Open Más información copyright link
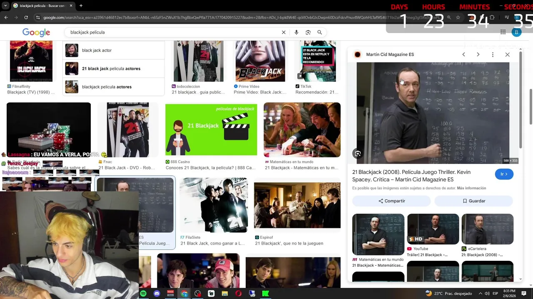 (471, 188)
